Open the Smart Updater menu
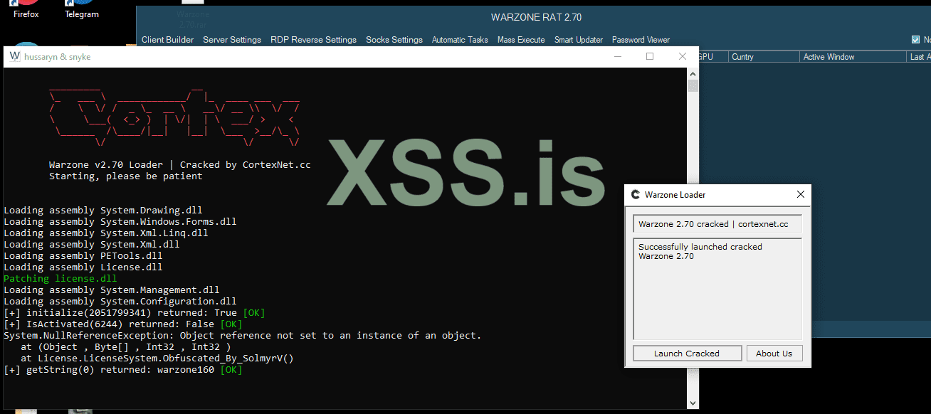The height and width of the screenshot is (414, 931). coord(579,40)
